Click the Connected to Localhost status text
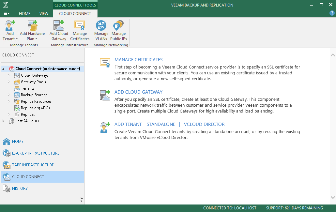The height and width of the screenshot is (212, 336). point(230,208)
